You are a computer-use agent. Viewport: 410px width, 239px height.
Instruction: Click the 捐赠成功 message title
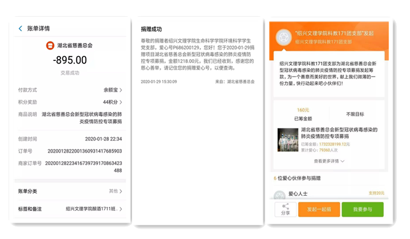[x=151, y=29]
